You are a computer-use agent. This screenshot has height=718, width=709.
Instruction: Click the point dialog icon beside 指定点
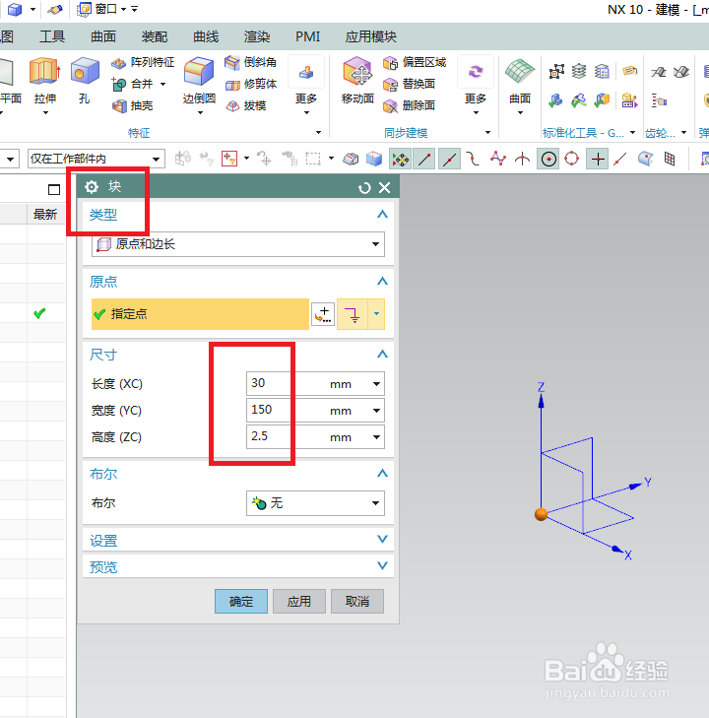(x=323, y=314)
